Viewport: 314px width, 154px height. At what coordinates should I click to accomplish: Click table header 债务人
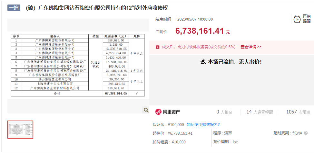[x=55, y=36]
